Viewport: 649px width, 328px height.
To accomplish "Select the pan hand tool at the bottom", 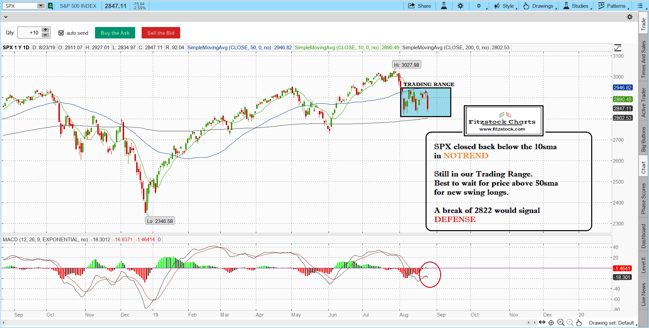I will (x=579, y=323).
